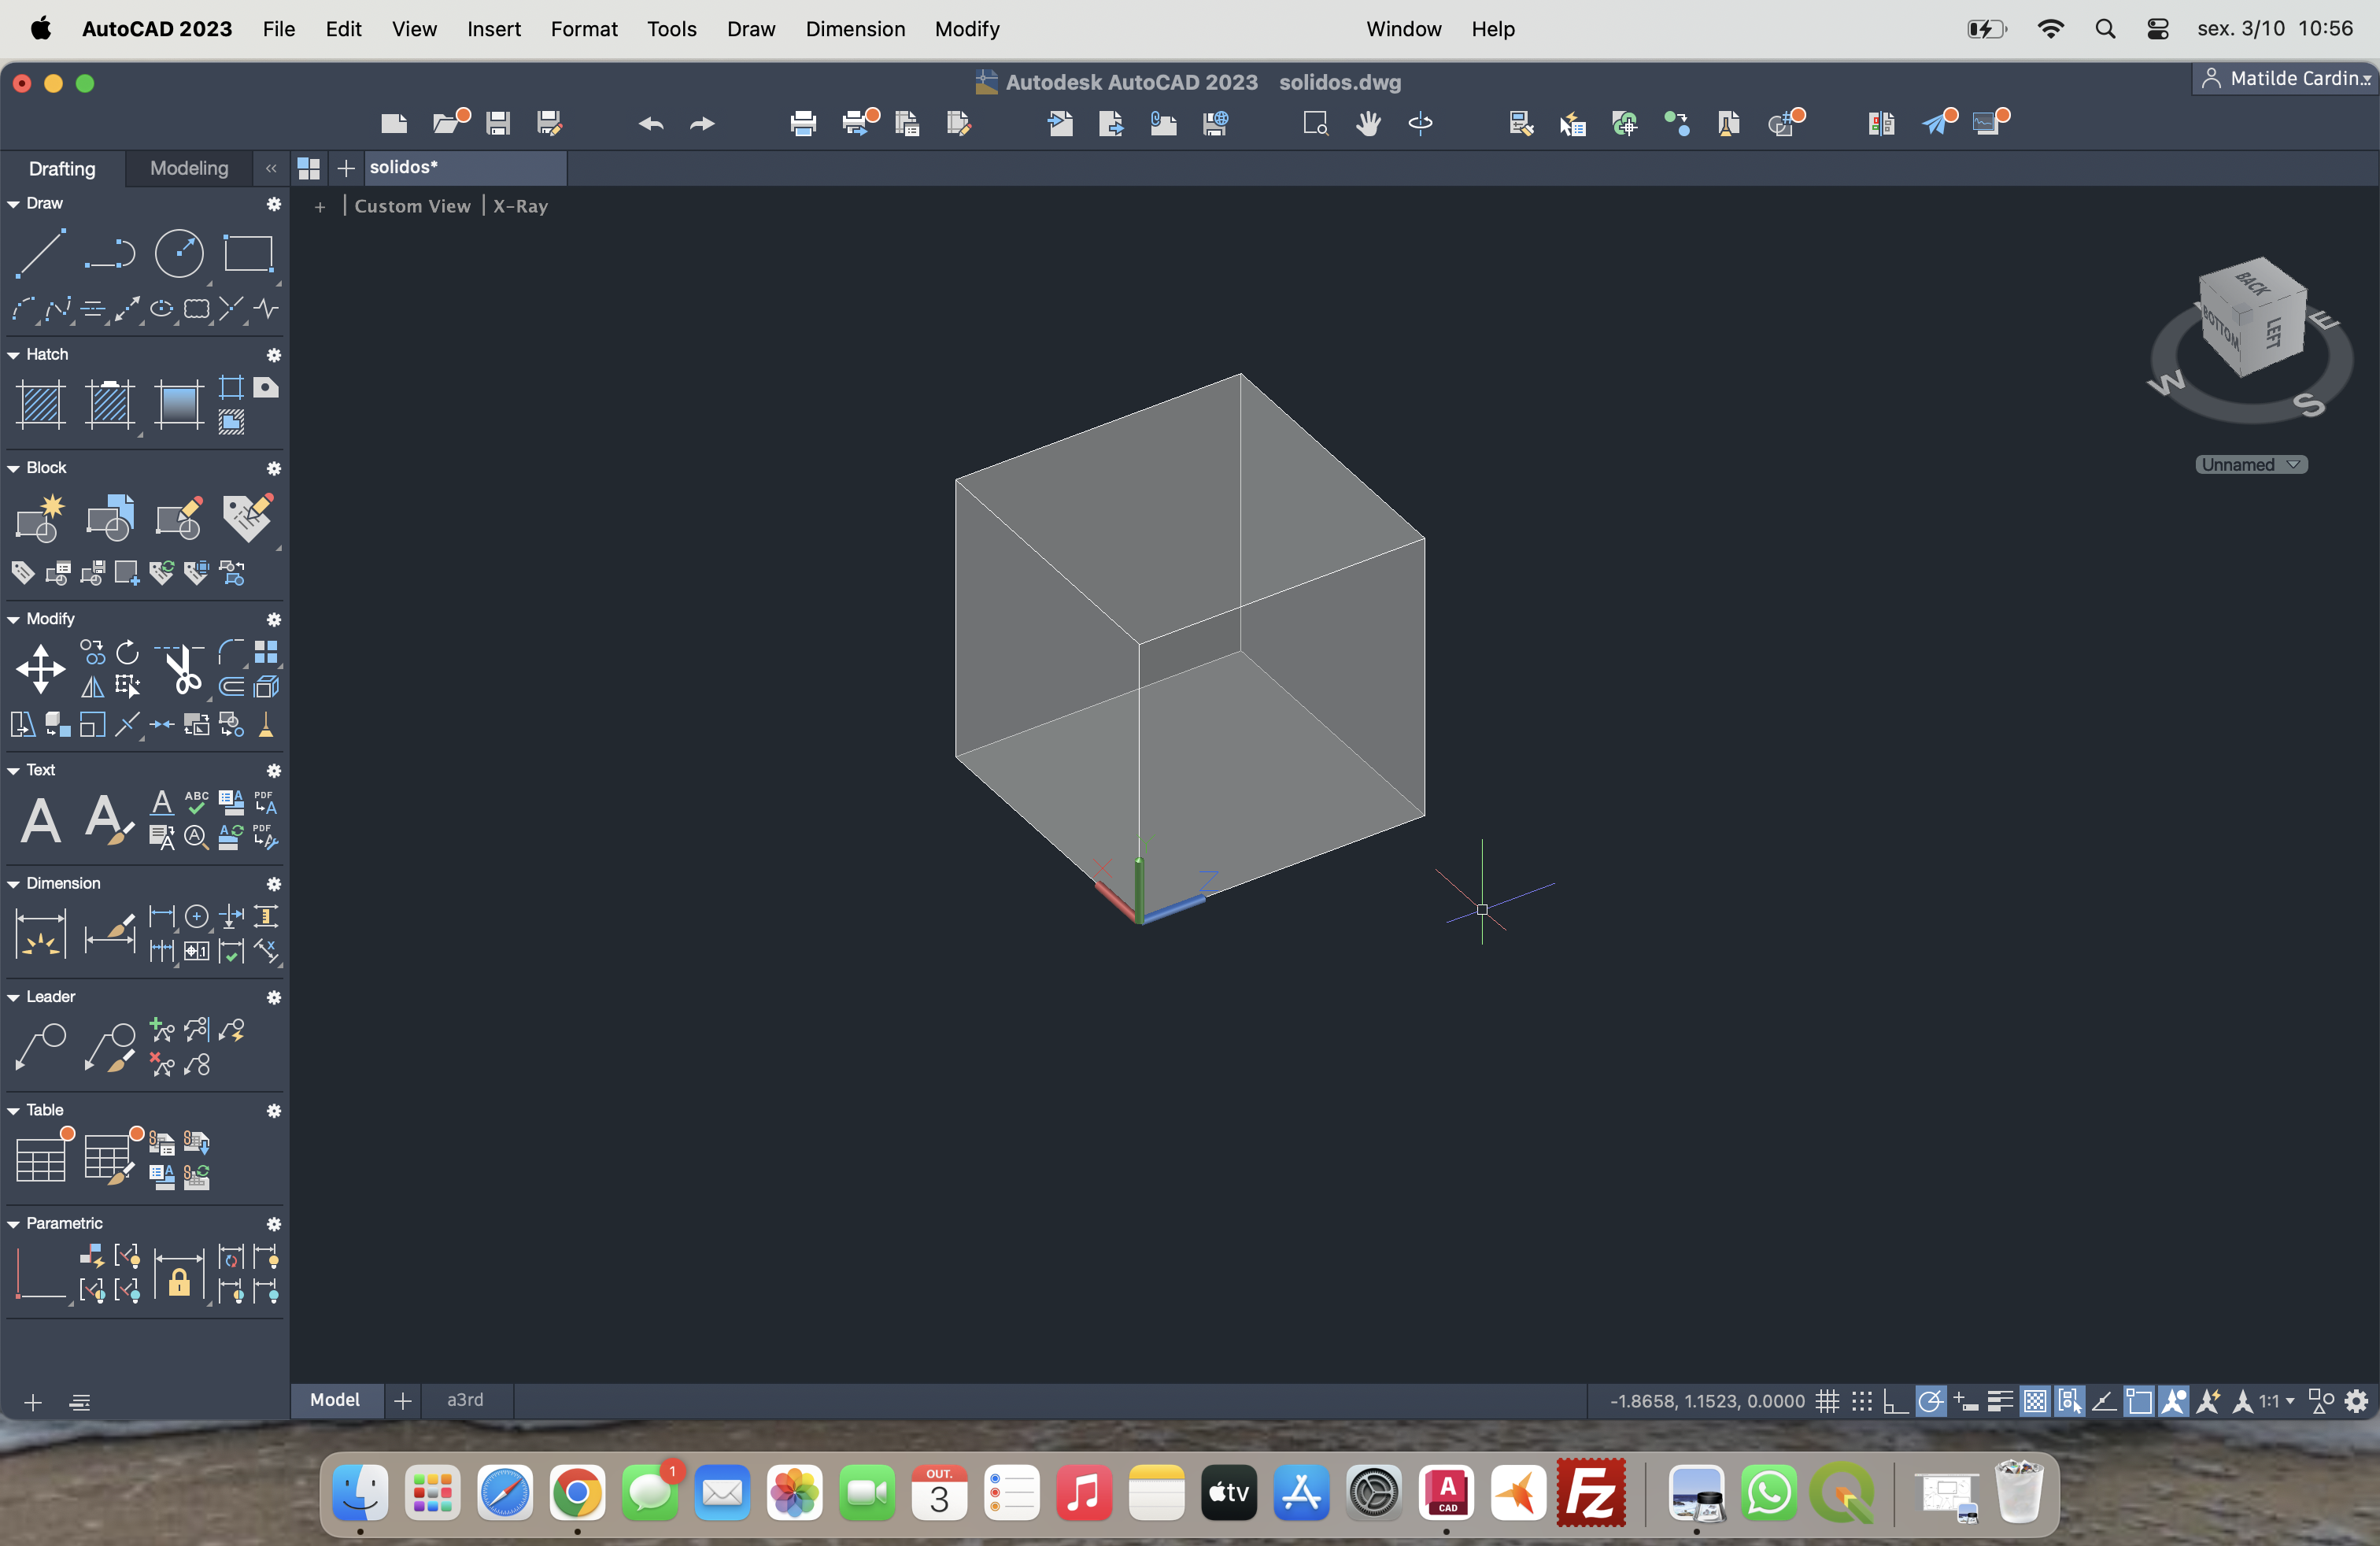Collapse the Hatch panel section
Viewport: 2380px width, 1546px height.
[14, 355]
